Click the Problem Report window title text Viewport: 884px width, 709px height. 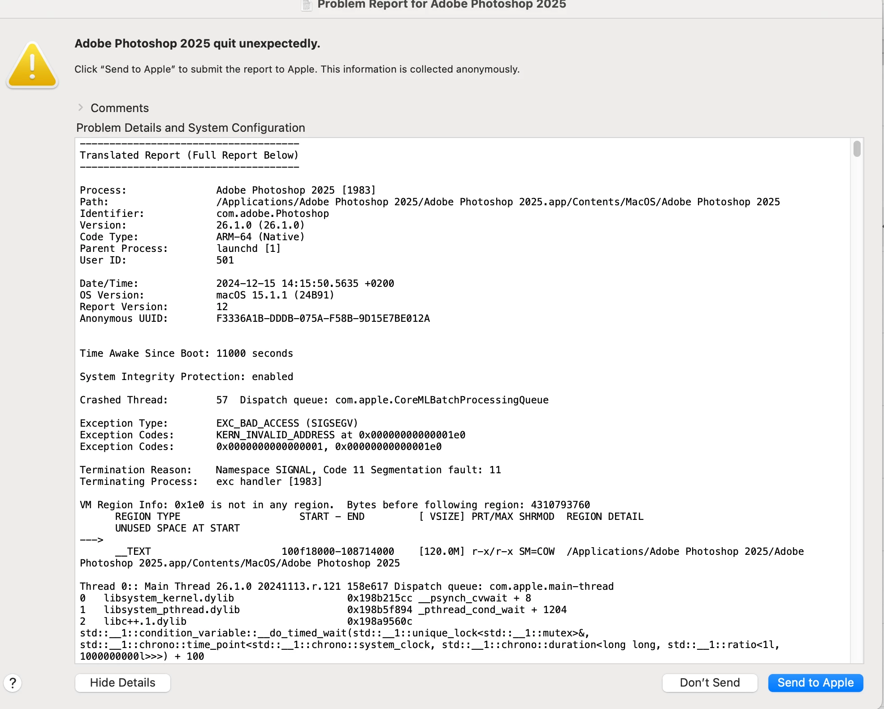(441, 5)
